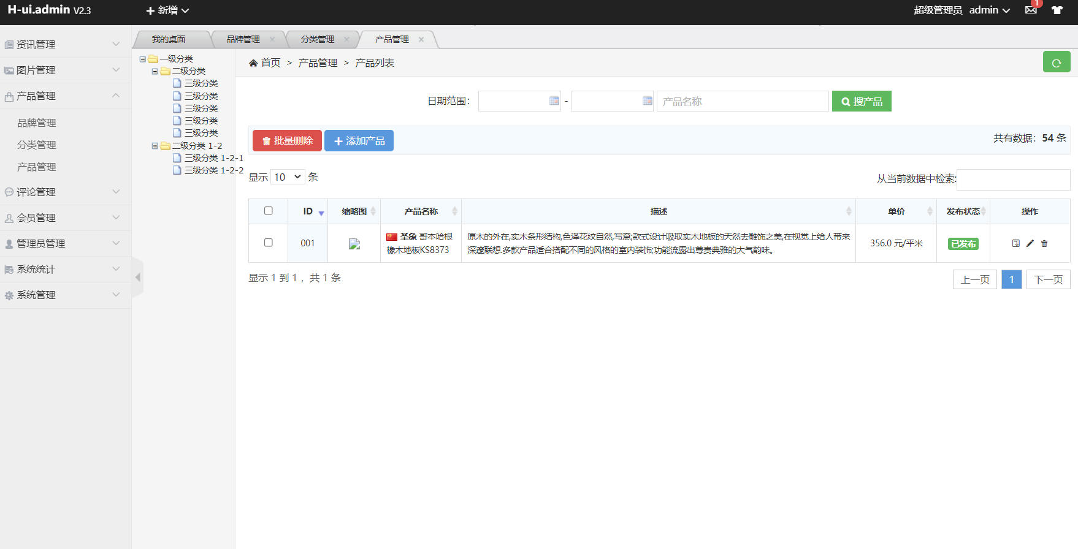This screenshot has height=549, width=1078.
Task: Sort by ID column arrow
Action: click(321, 213)
